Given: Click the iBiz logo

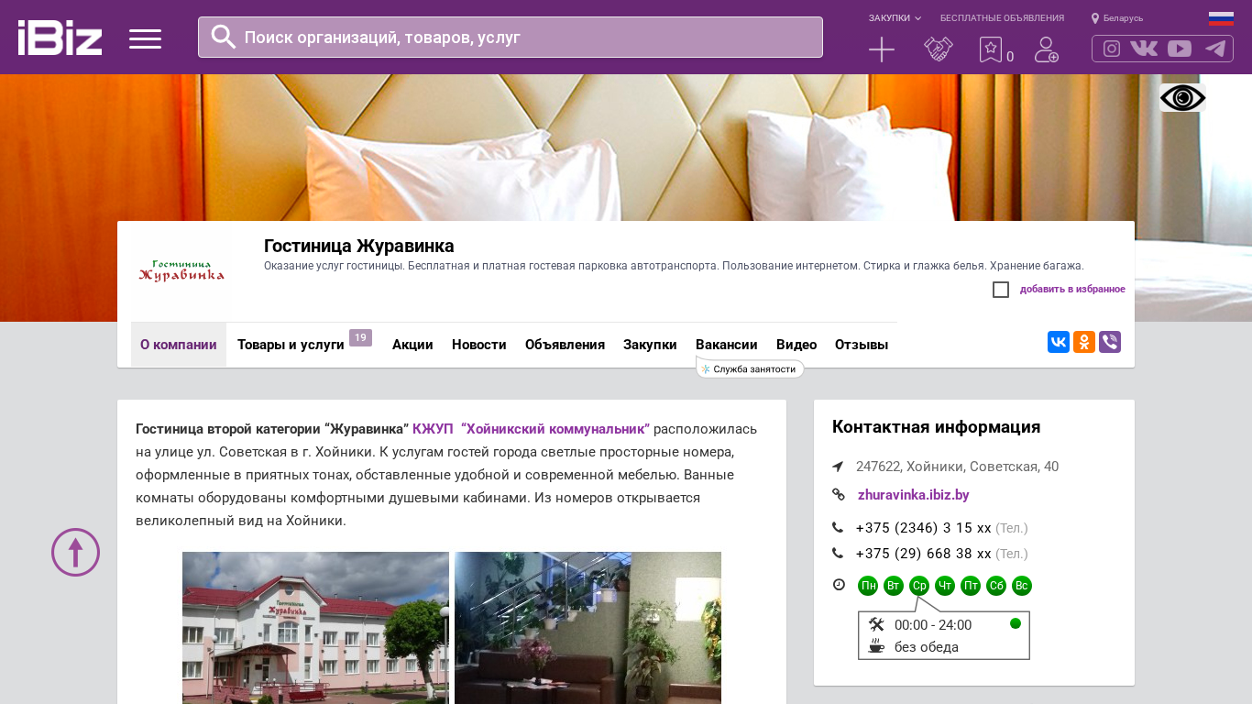Looking at the screenshot, I should (60, 38).
